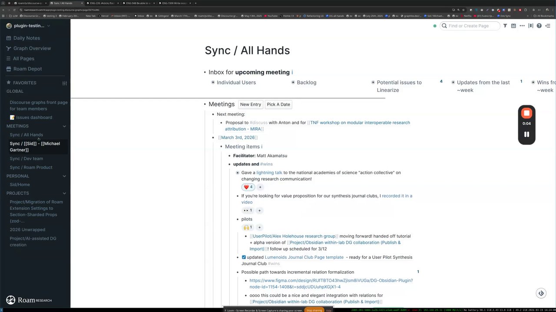Open the filter funnel icon

(505, 26)
